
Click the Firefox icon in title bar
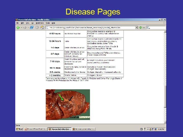click(17, 20)
